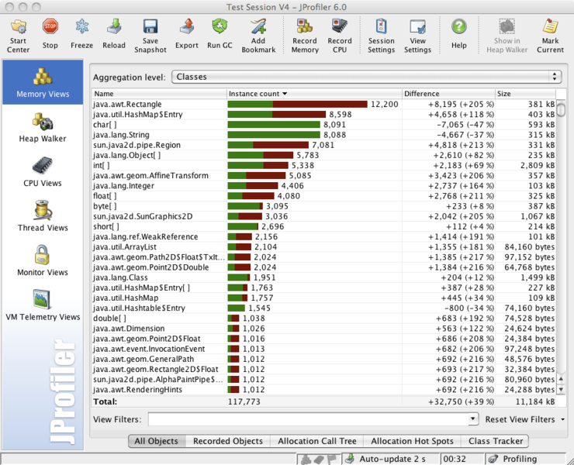Screen dimensions: 574x465
Task: Open Thread Views section
Action: tap(43, 216)
